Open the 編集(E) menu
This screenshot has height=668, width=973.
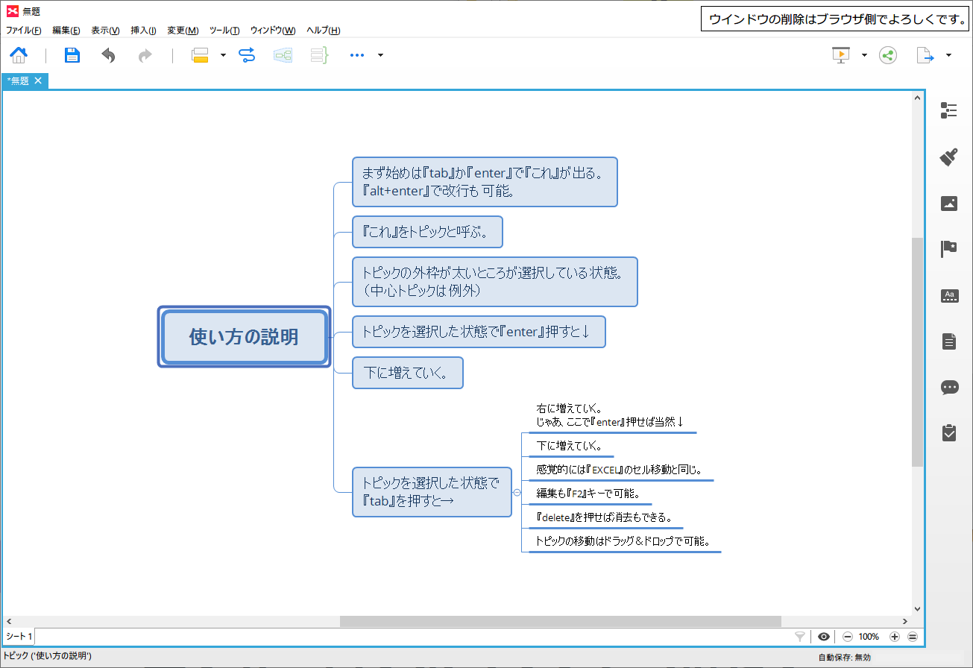66,31
